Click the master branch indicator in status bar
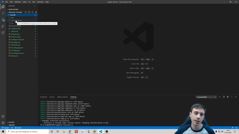The width and height of the screenshot is (239, 134). (6, 128)
